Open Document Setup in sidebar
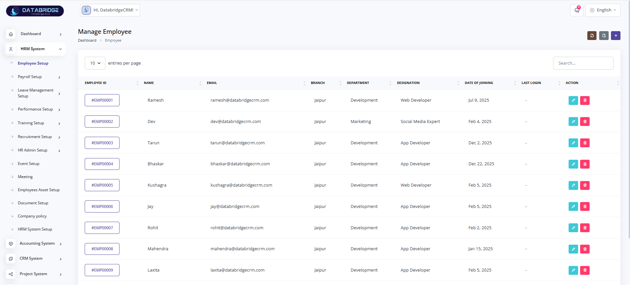This screenshot has width=630, height=285. [x=33, y=203]
